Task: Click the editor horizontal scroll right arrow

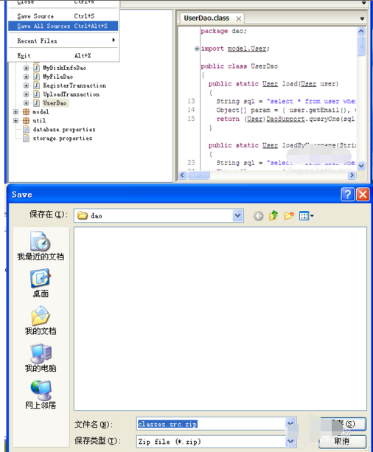Action: pyautogui.click(x=352, y=175)
